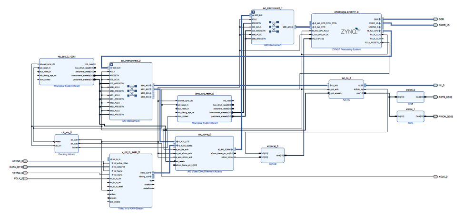Click proc_sys_reset_0 Processor System Reset label
The width and height of the screenshot is (464, 216).
(x=205, y=123)
